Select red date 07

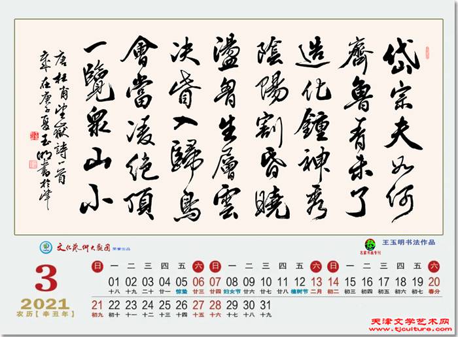tap(215, 282)
